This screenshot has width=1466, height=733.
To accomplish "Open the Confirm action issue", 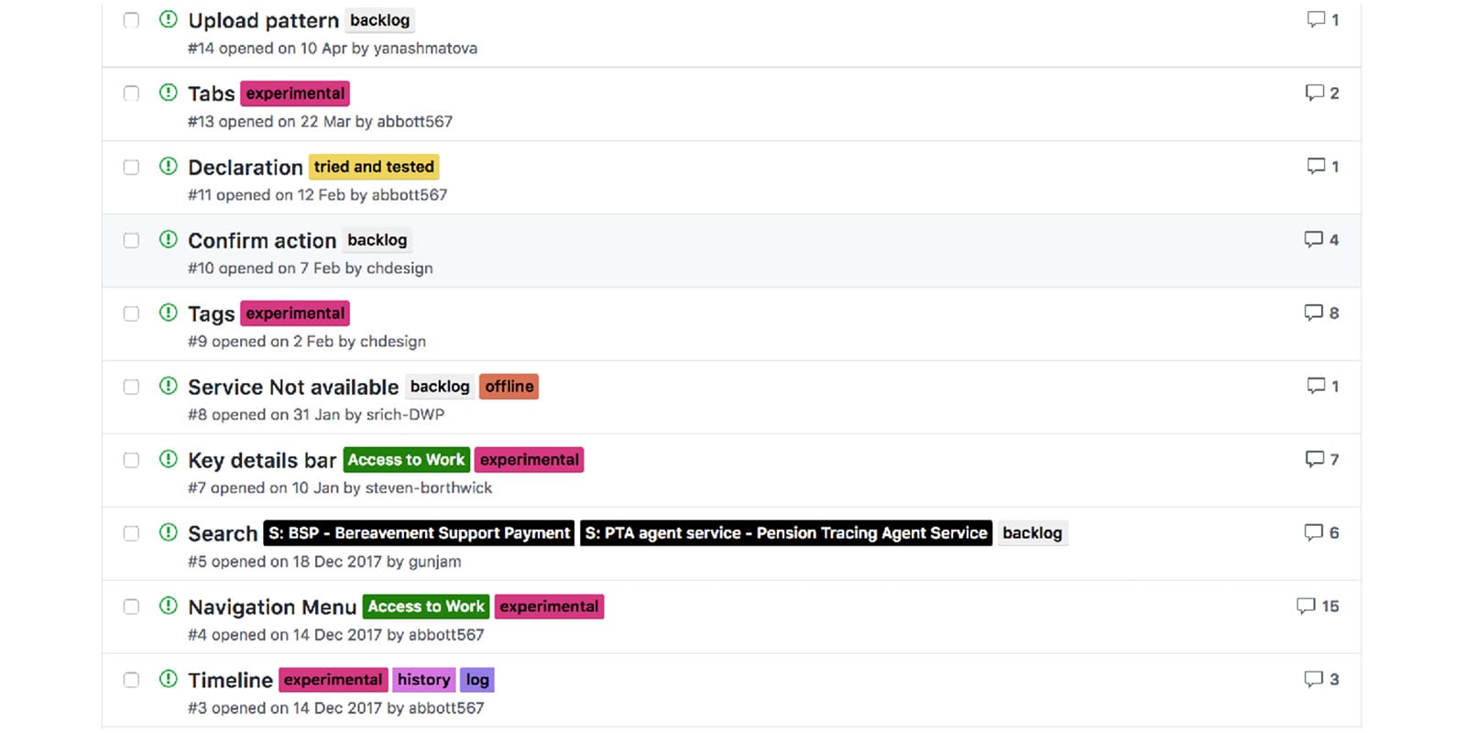I will [262, 240].
